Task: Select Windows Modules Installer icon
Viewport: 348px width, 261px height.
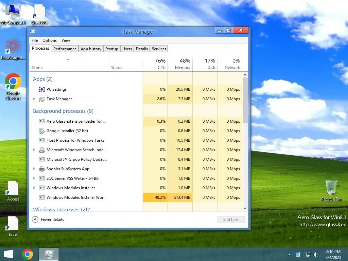Action: 42,188
